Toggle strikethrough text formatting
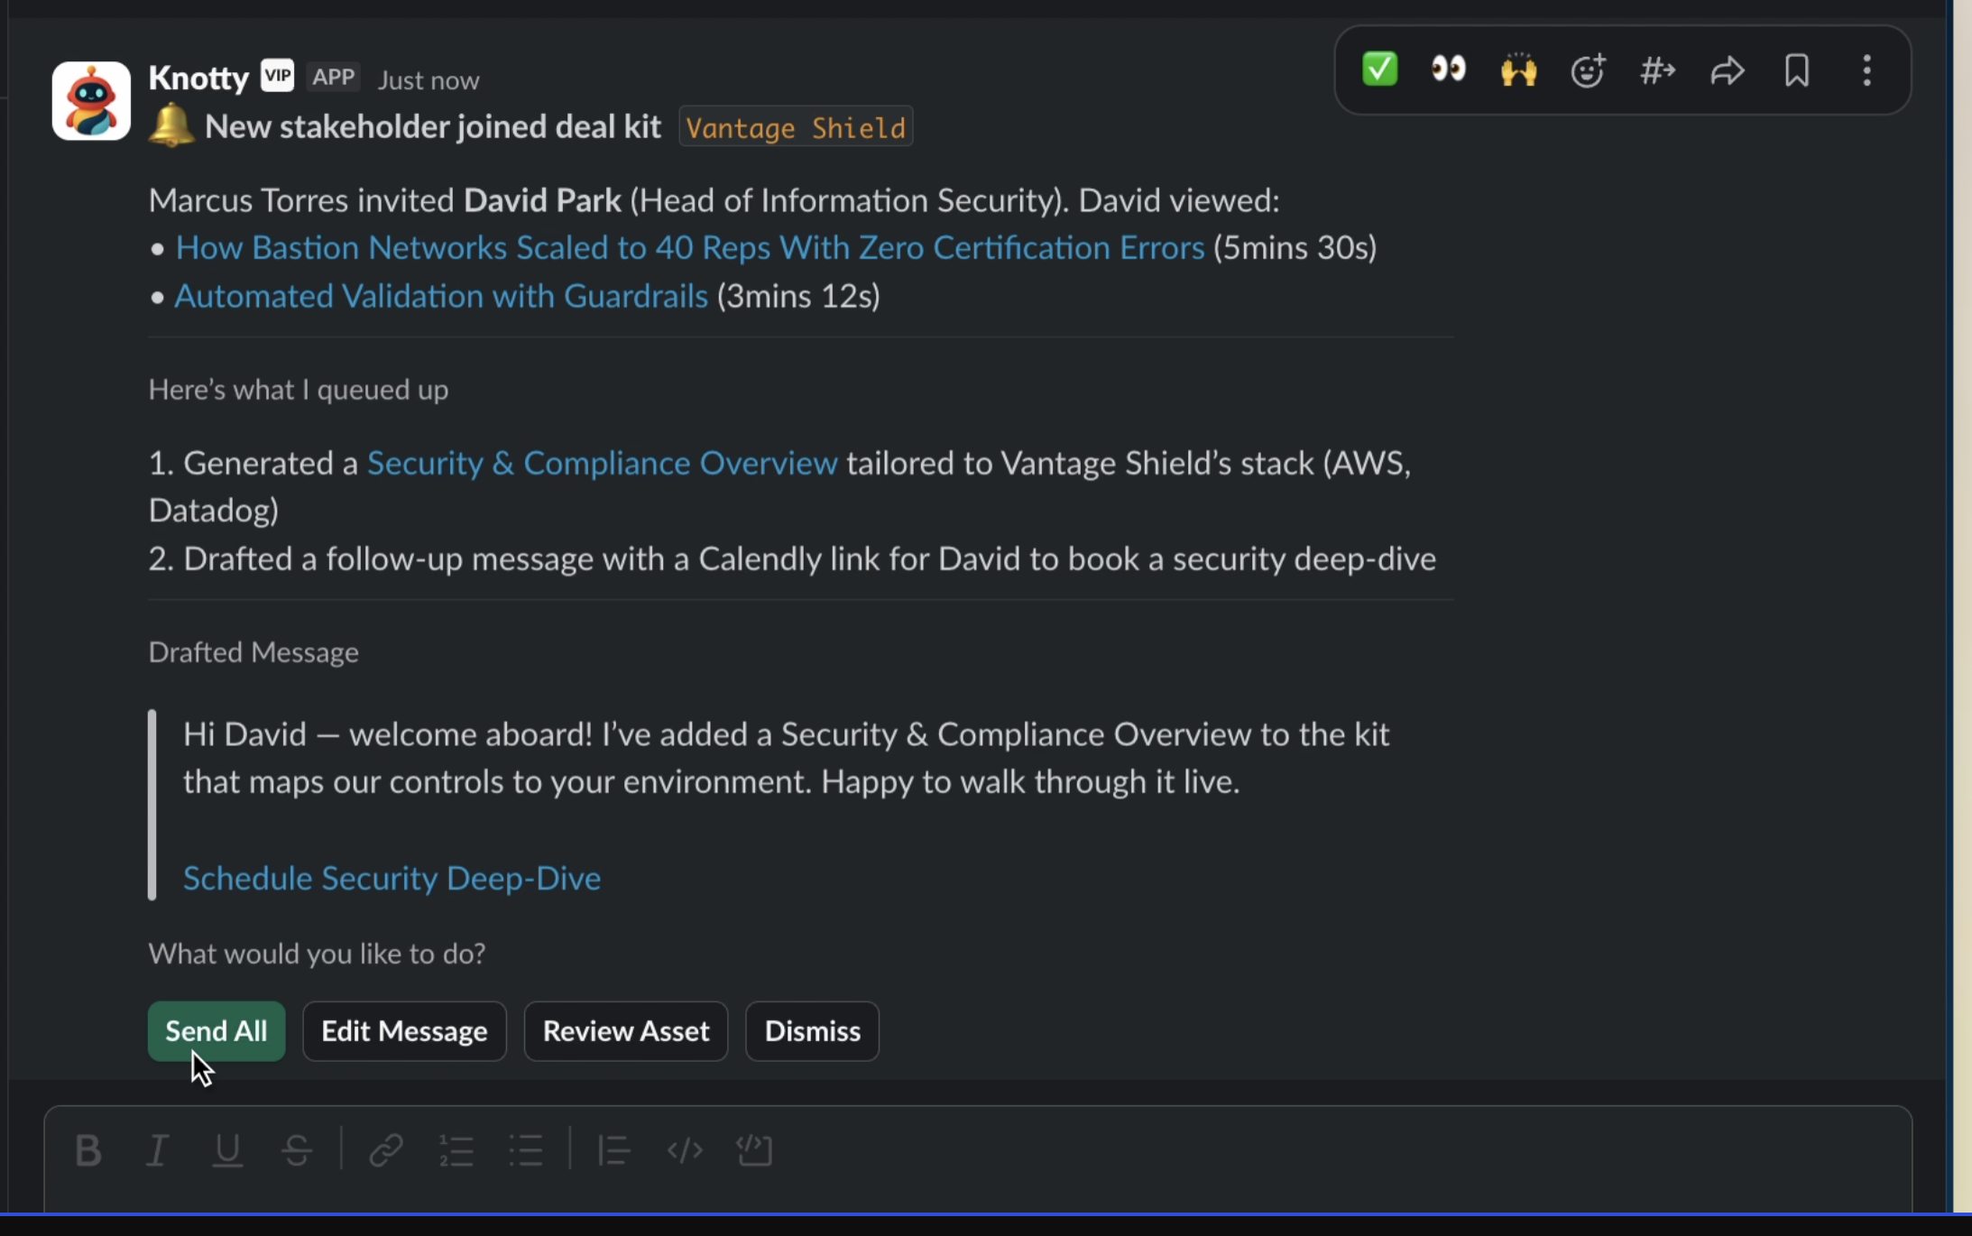This screenshot has width=1972, height=1236. coord(297,1149)
